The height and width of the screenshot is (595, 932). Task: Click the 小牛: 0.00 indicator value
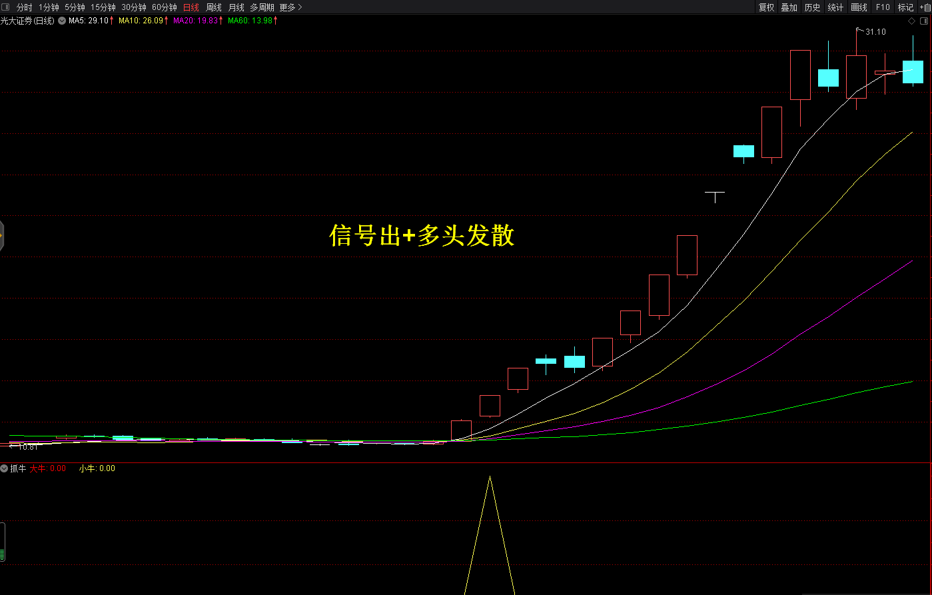pyautogui.click(x=97, y=468)
